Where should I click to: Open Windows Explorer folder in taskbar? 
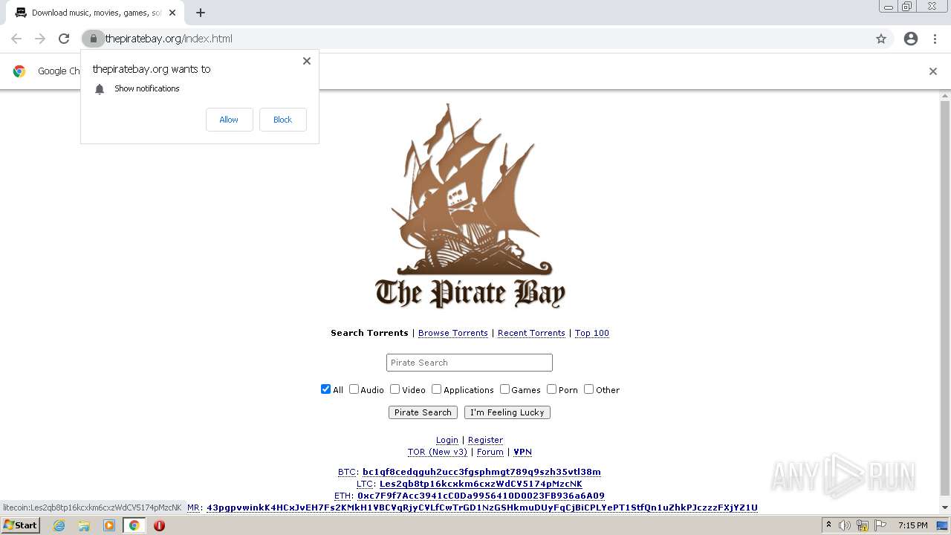84,525
